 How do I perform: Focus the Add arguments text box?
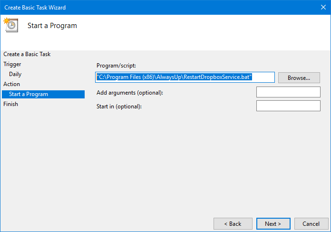(288, 92)
